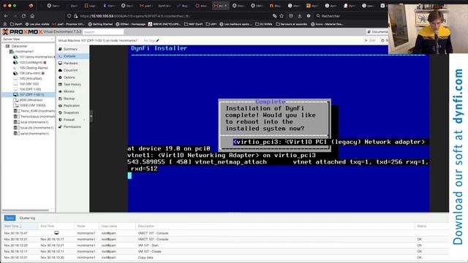Select the local (montmartre1) storage
Image resolution: width=468 pixels, height=263 pixels.
tap(34, 122)
